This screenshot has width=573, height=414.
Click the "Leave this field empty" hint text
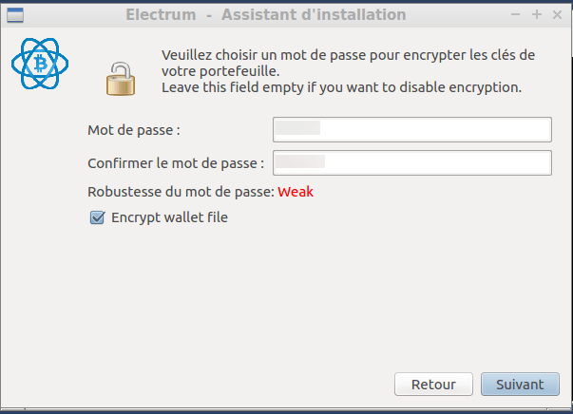click(342, 87)
